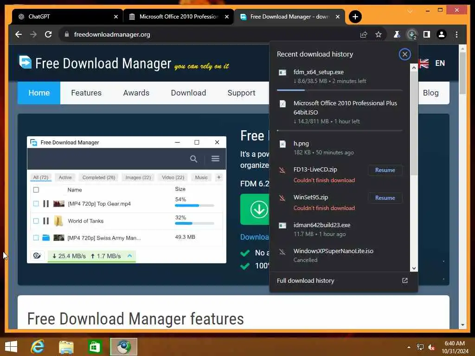Click the WindowsXPSuperNanoLite.iso cancelled icon
The width and height of the screenshot is (475, 356).
coord(282,252)
